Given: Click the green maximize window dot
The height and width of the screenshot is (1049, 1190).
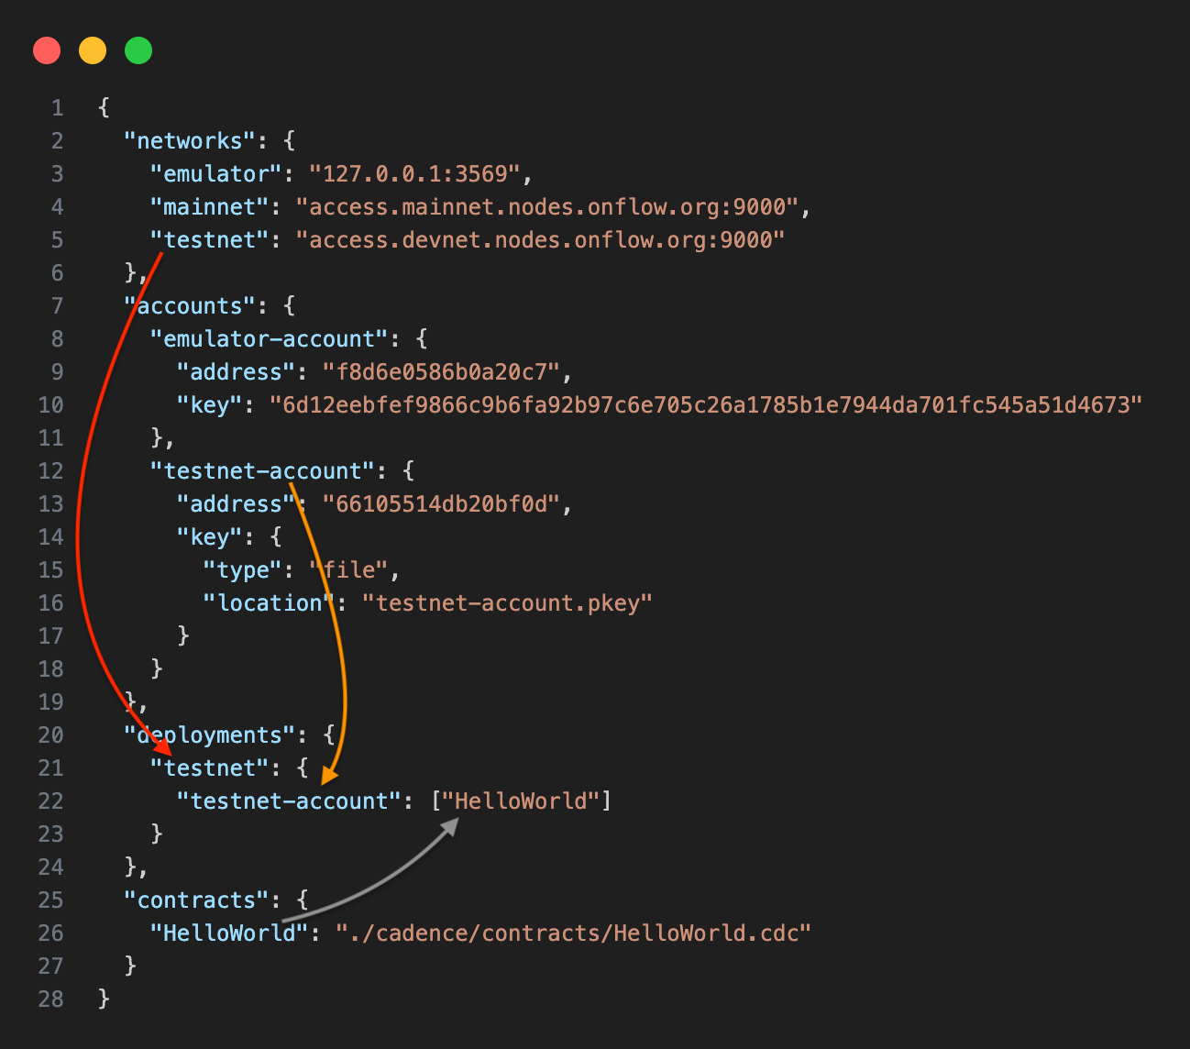Looking at the screenshot, I should click(x=138, y=50).
